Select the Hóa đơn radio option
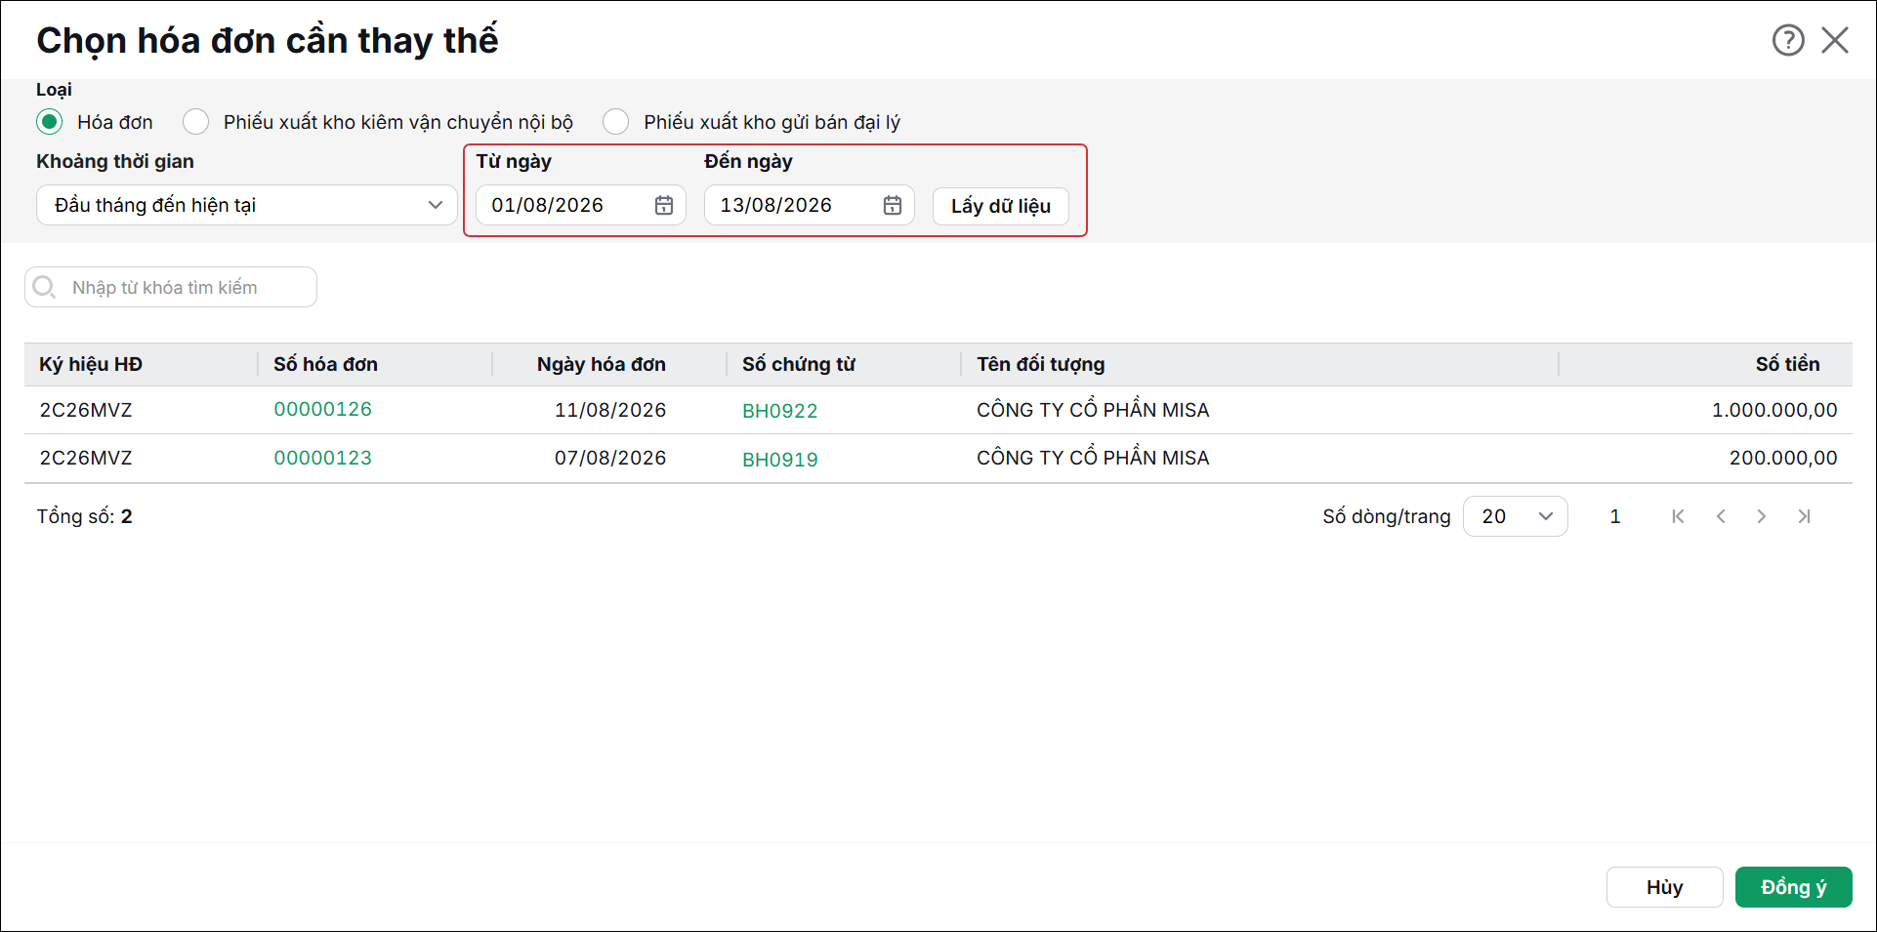1877x932 pixels. point(50,122)
